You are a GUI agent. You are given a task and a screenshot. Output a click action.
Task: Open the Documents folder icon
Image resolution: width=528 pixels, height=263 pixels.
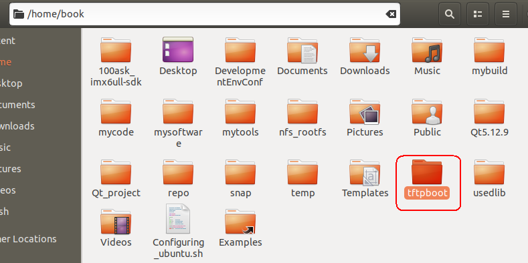[302, 50]
